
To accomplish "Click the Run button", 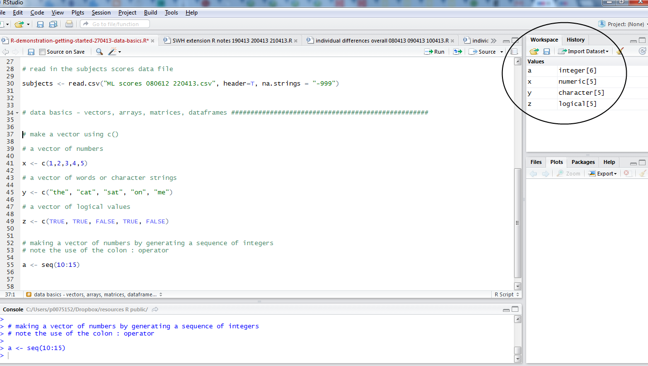I will click(x=434, y=52).
